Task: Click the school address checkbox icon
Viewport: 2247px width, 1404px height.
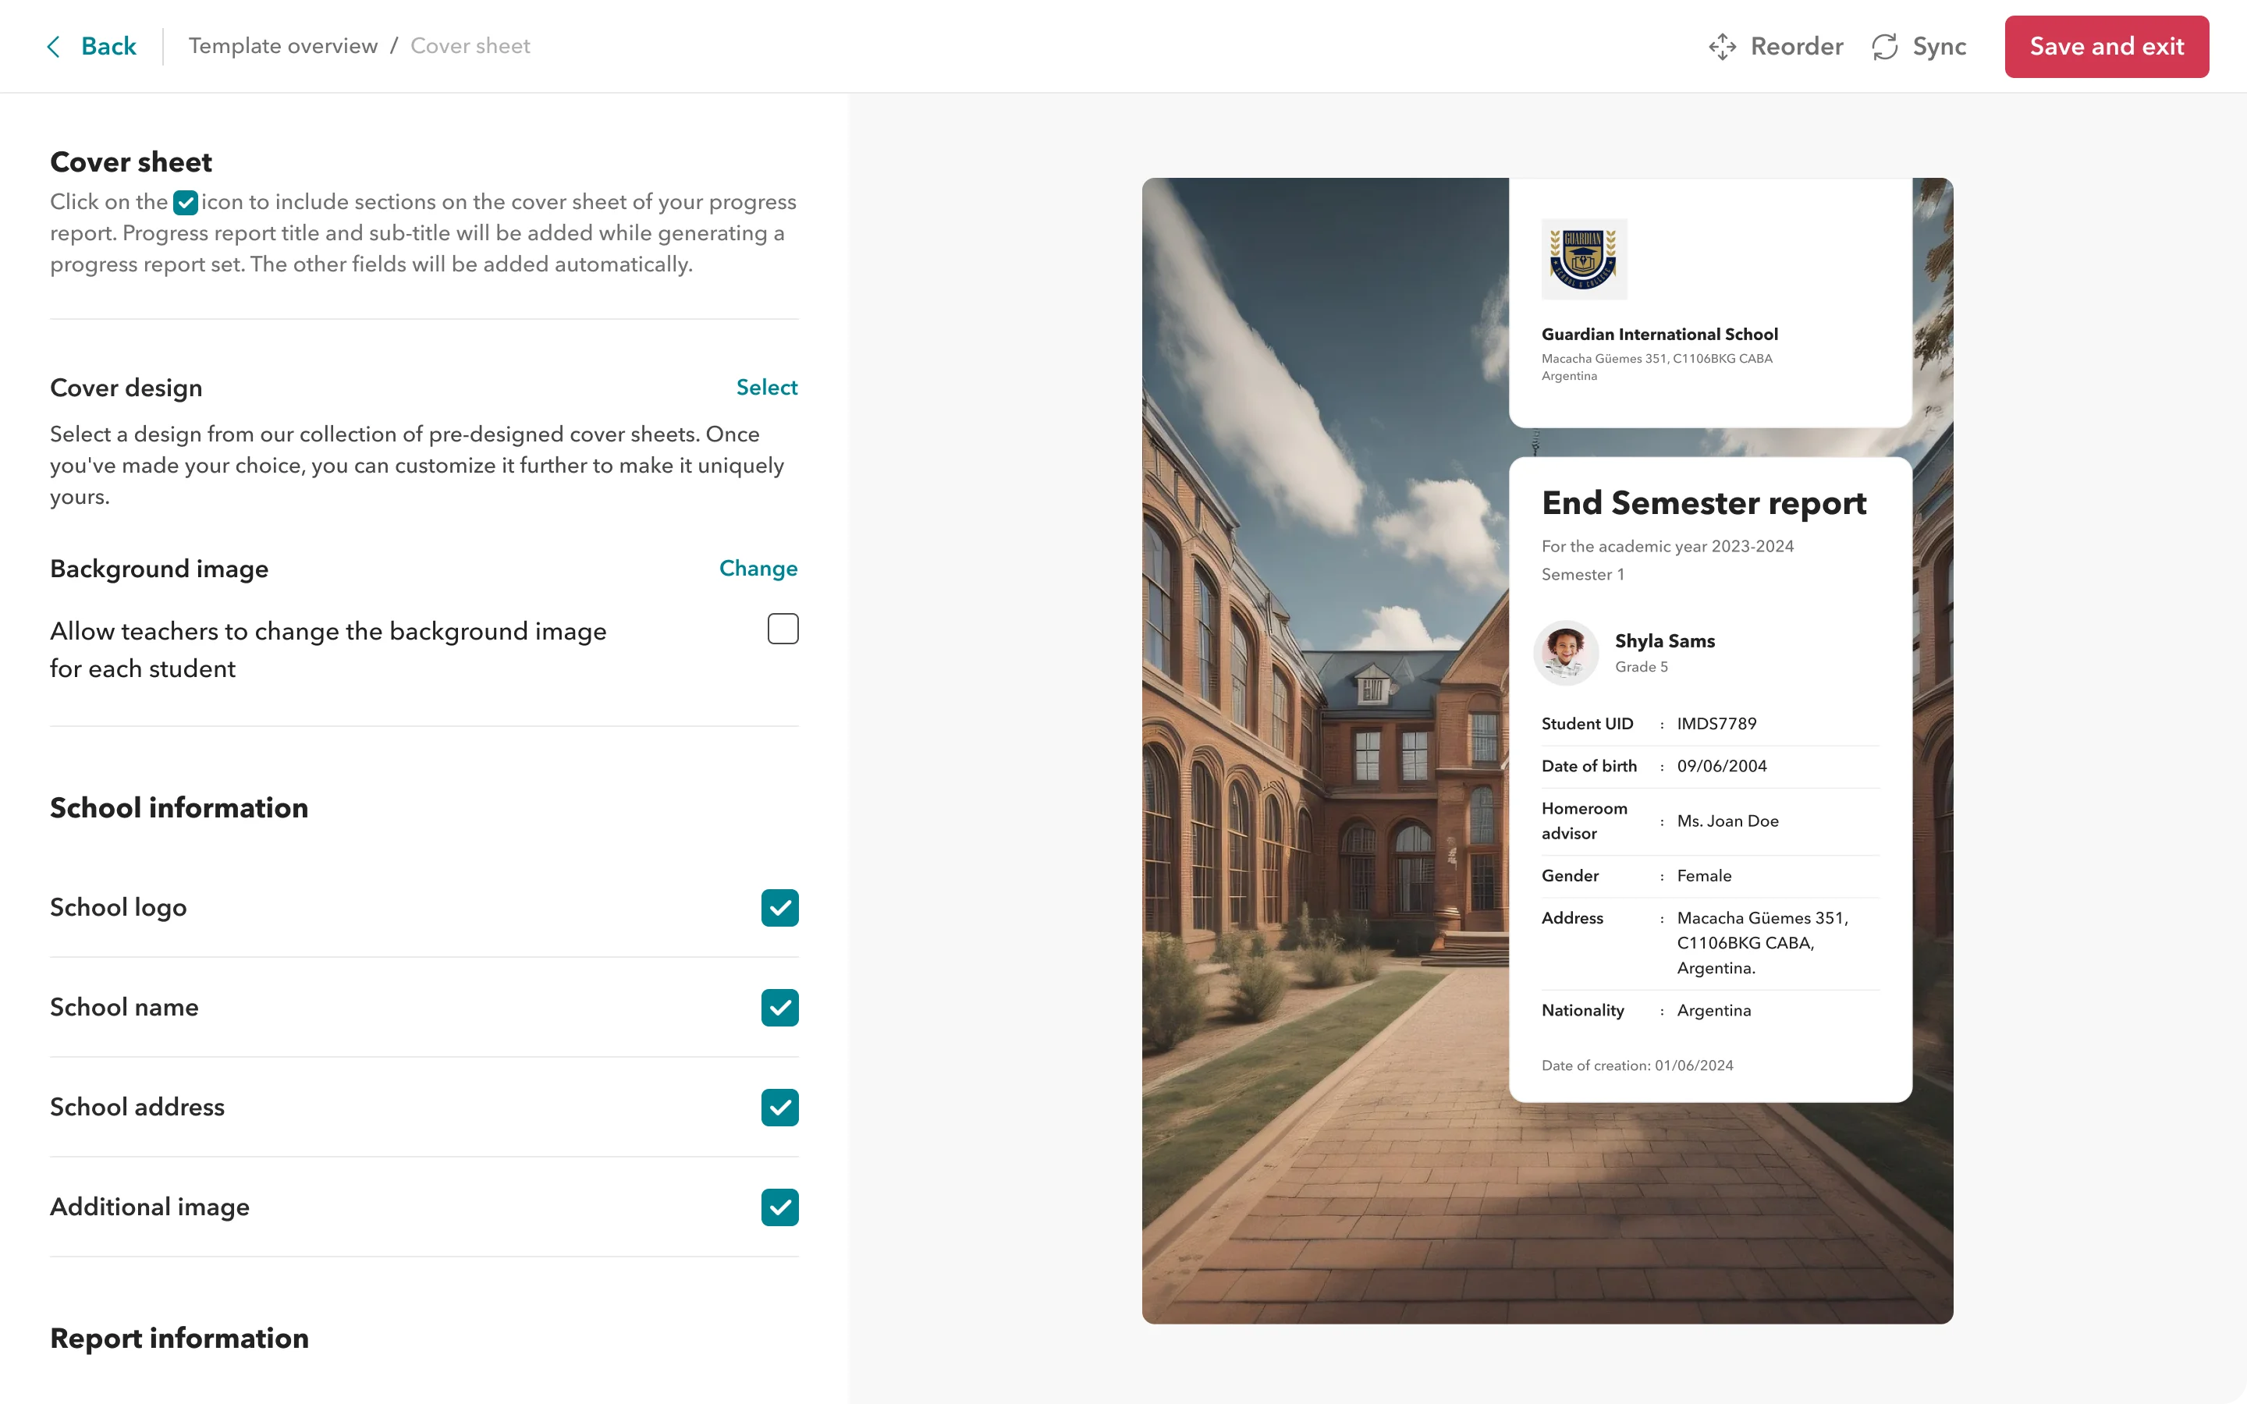Action: click(781, 1106)
